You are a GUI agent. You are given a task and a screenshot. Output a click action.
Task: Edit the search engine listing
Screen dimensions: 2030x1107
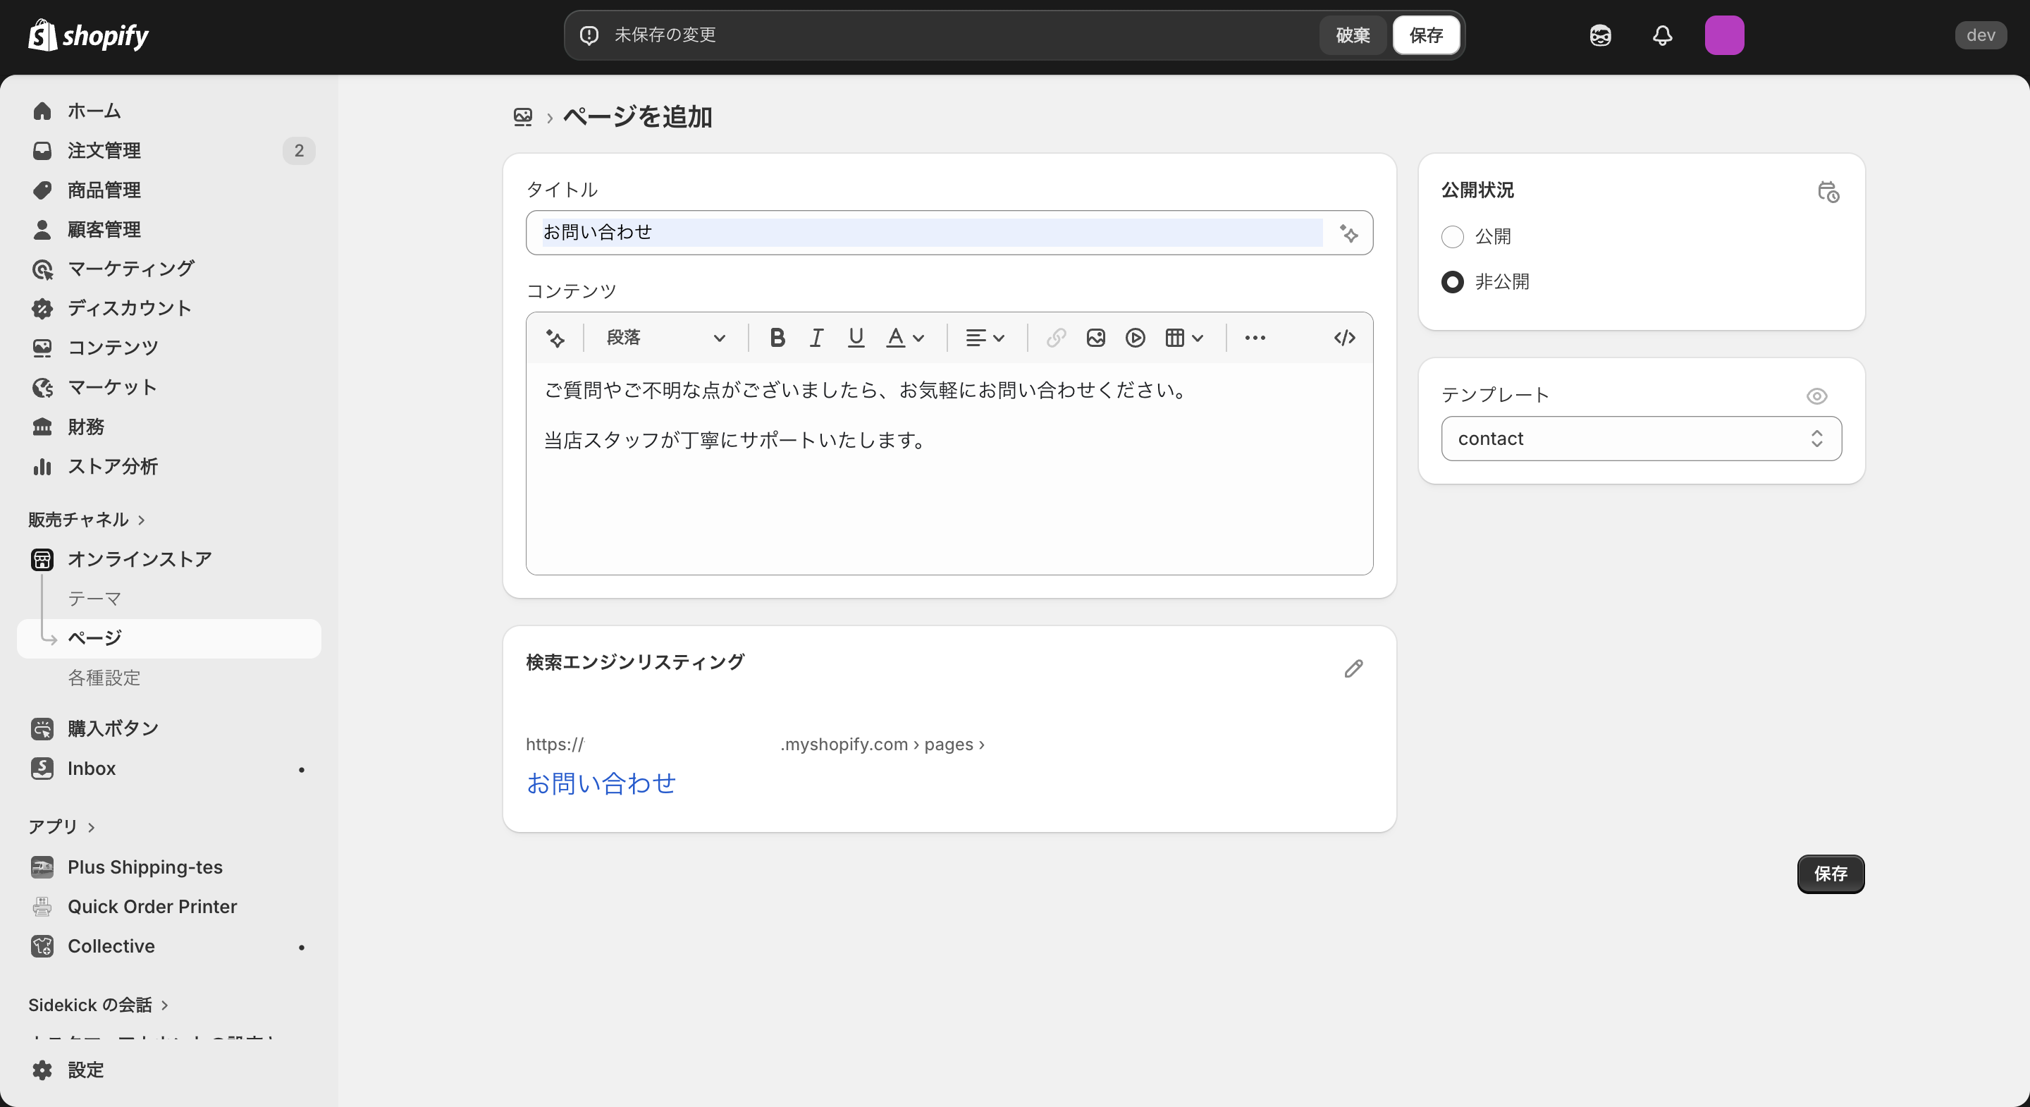tap(1353, 668)
